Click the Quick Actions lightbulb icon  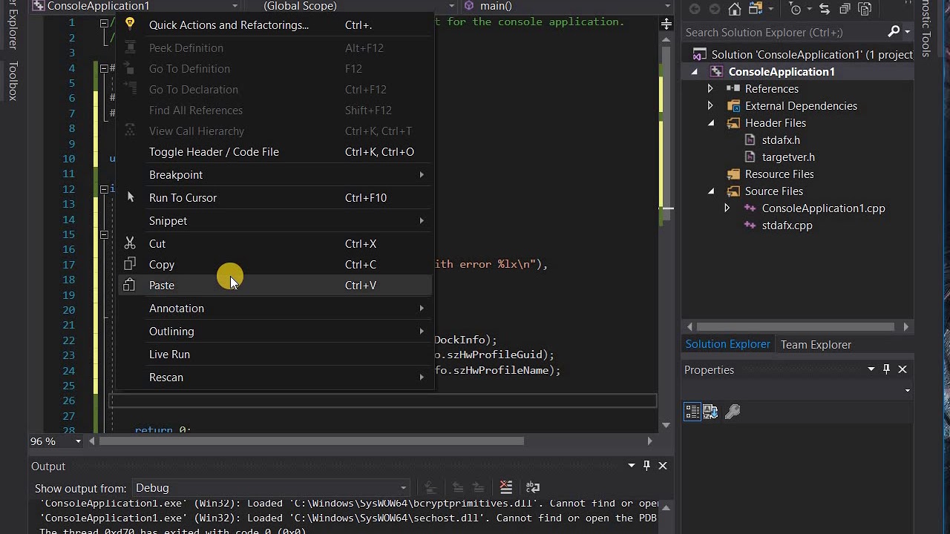130,24
